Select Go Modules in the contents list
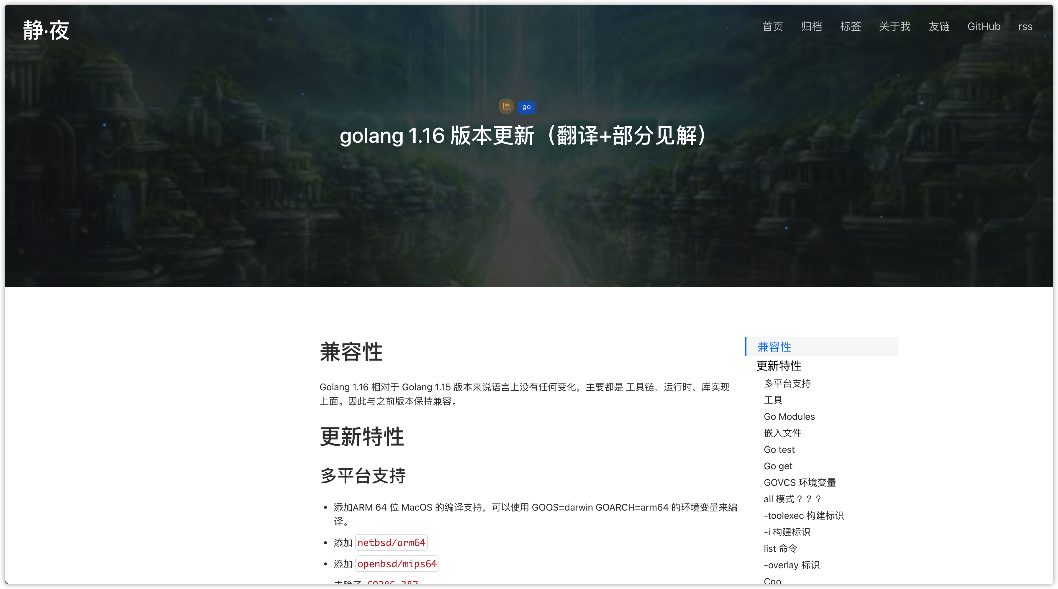This screenshot has width=1058, height=589. (x=789, y=417)
